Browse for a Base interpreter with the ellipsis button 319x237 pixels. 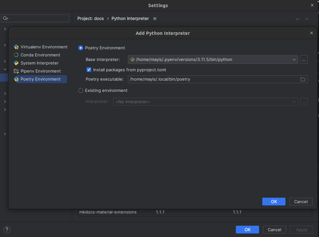(x=304, y=59)
